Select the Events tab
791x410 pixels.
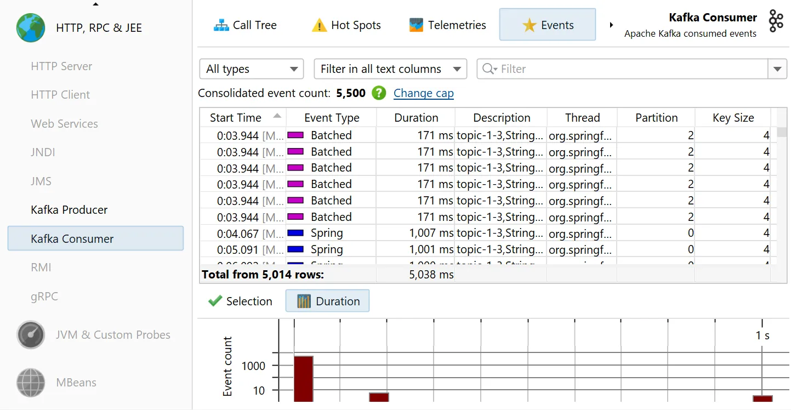(x=548, y=25)
